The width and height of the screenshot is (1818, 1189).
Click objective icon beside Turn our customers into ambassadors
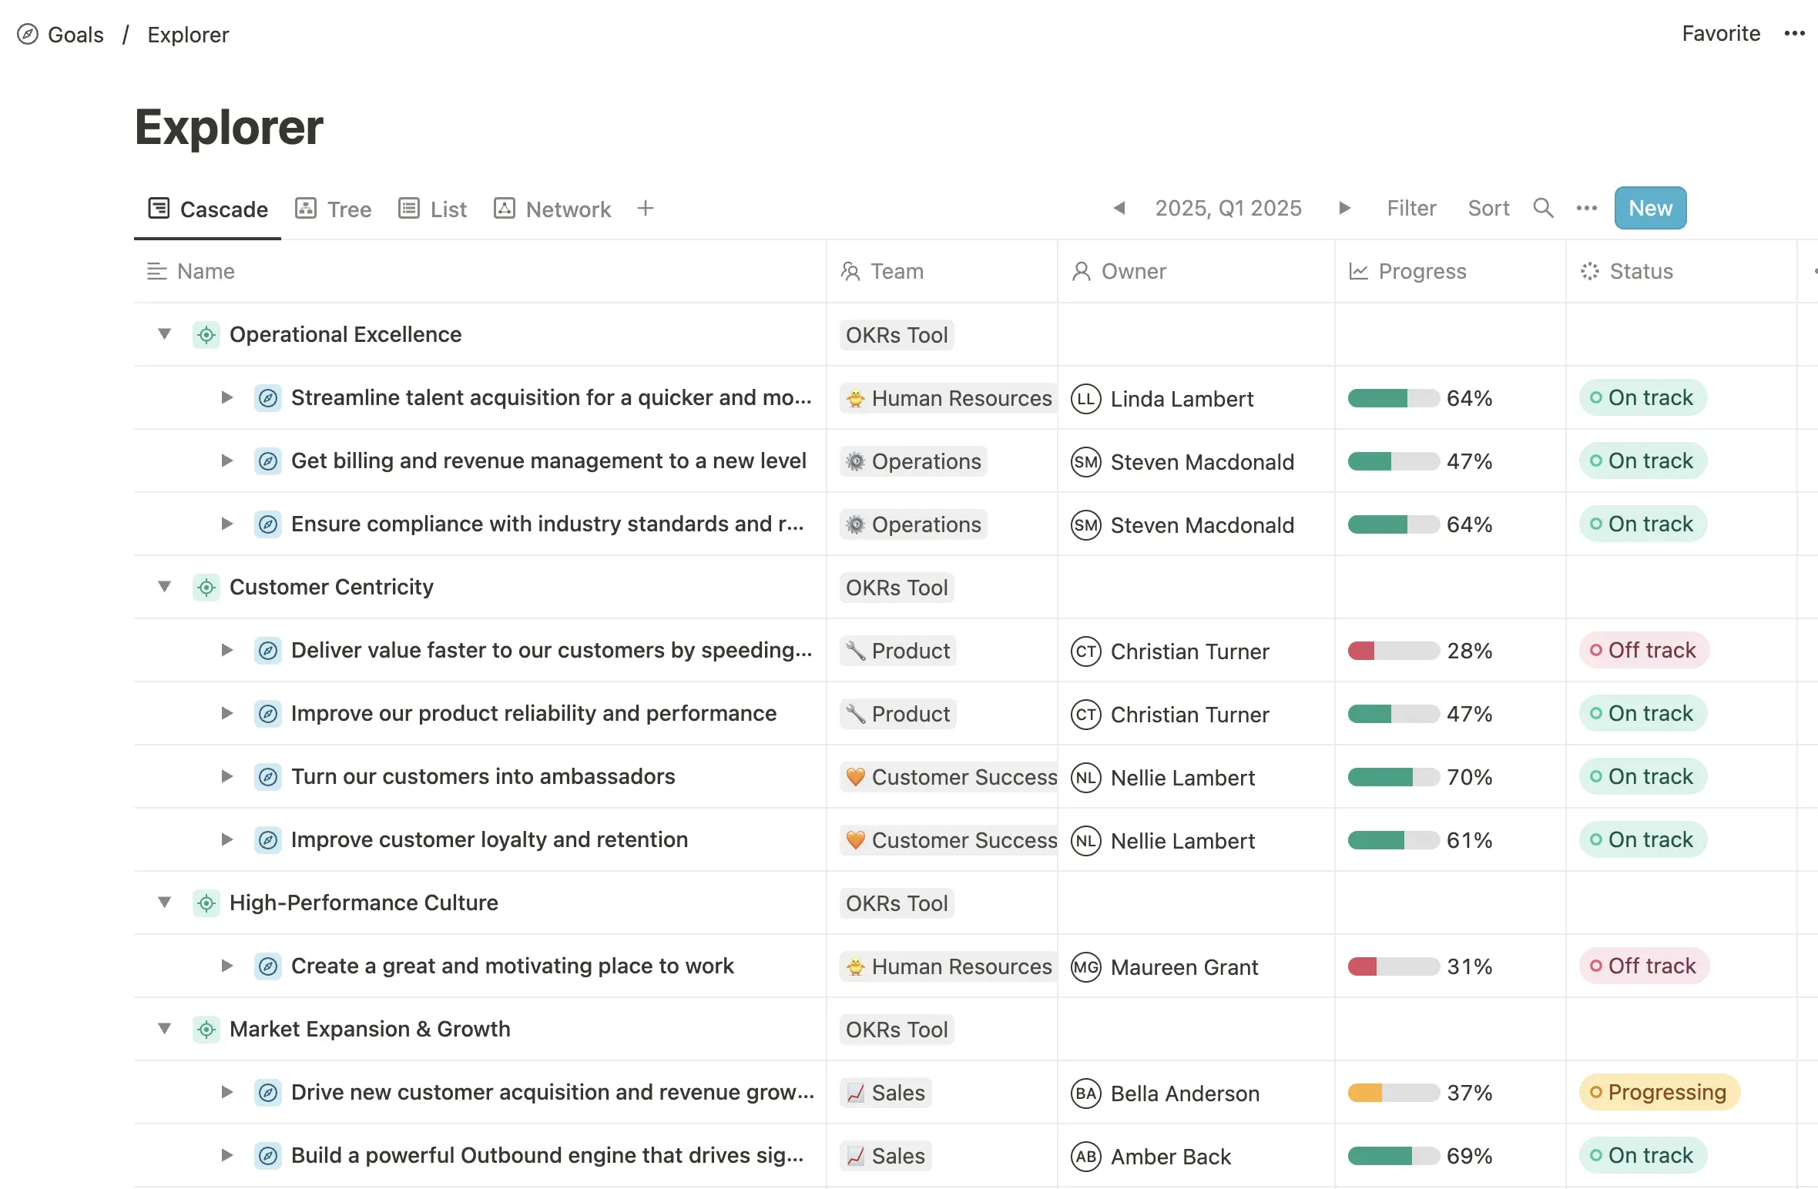267,777
